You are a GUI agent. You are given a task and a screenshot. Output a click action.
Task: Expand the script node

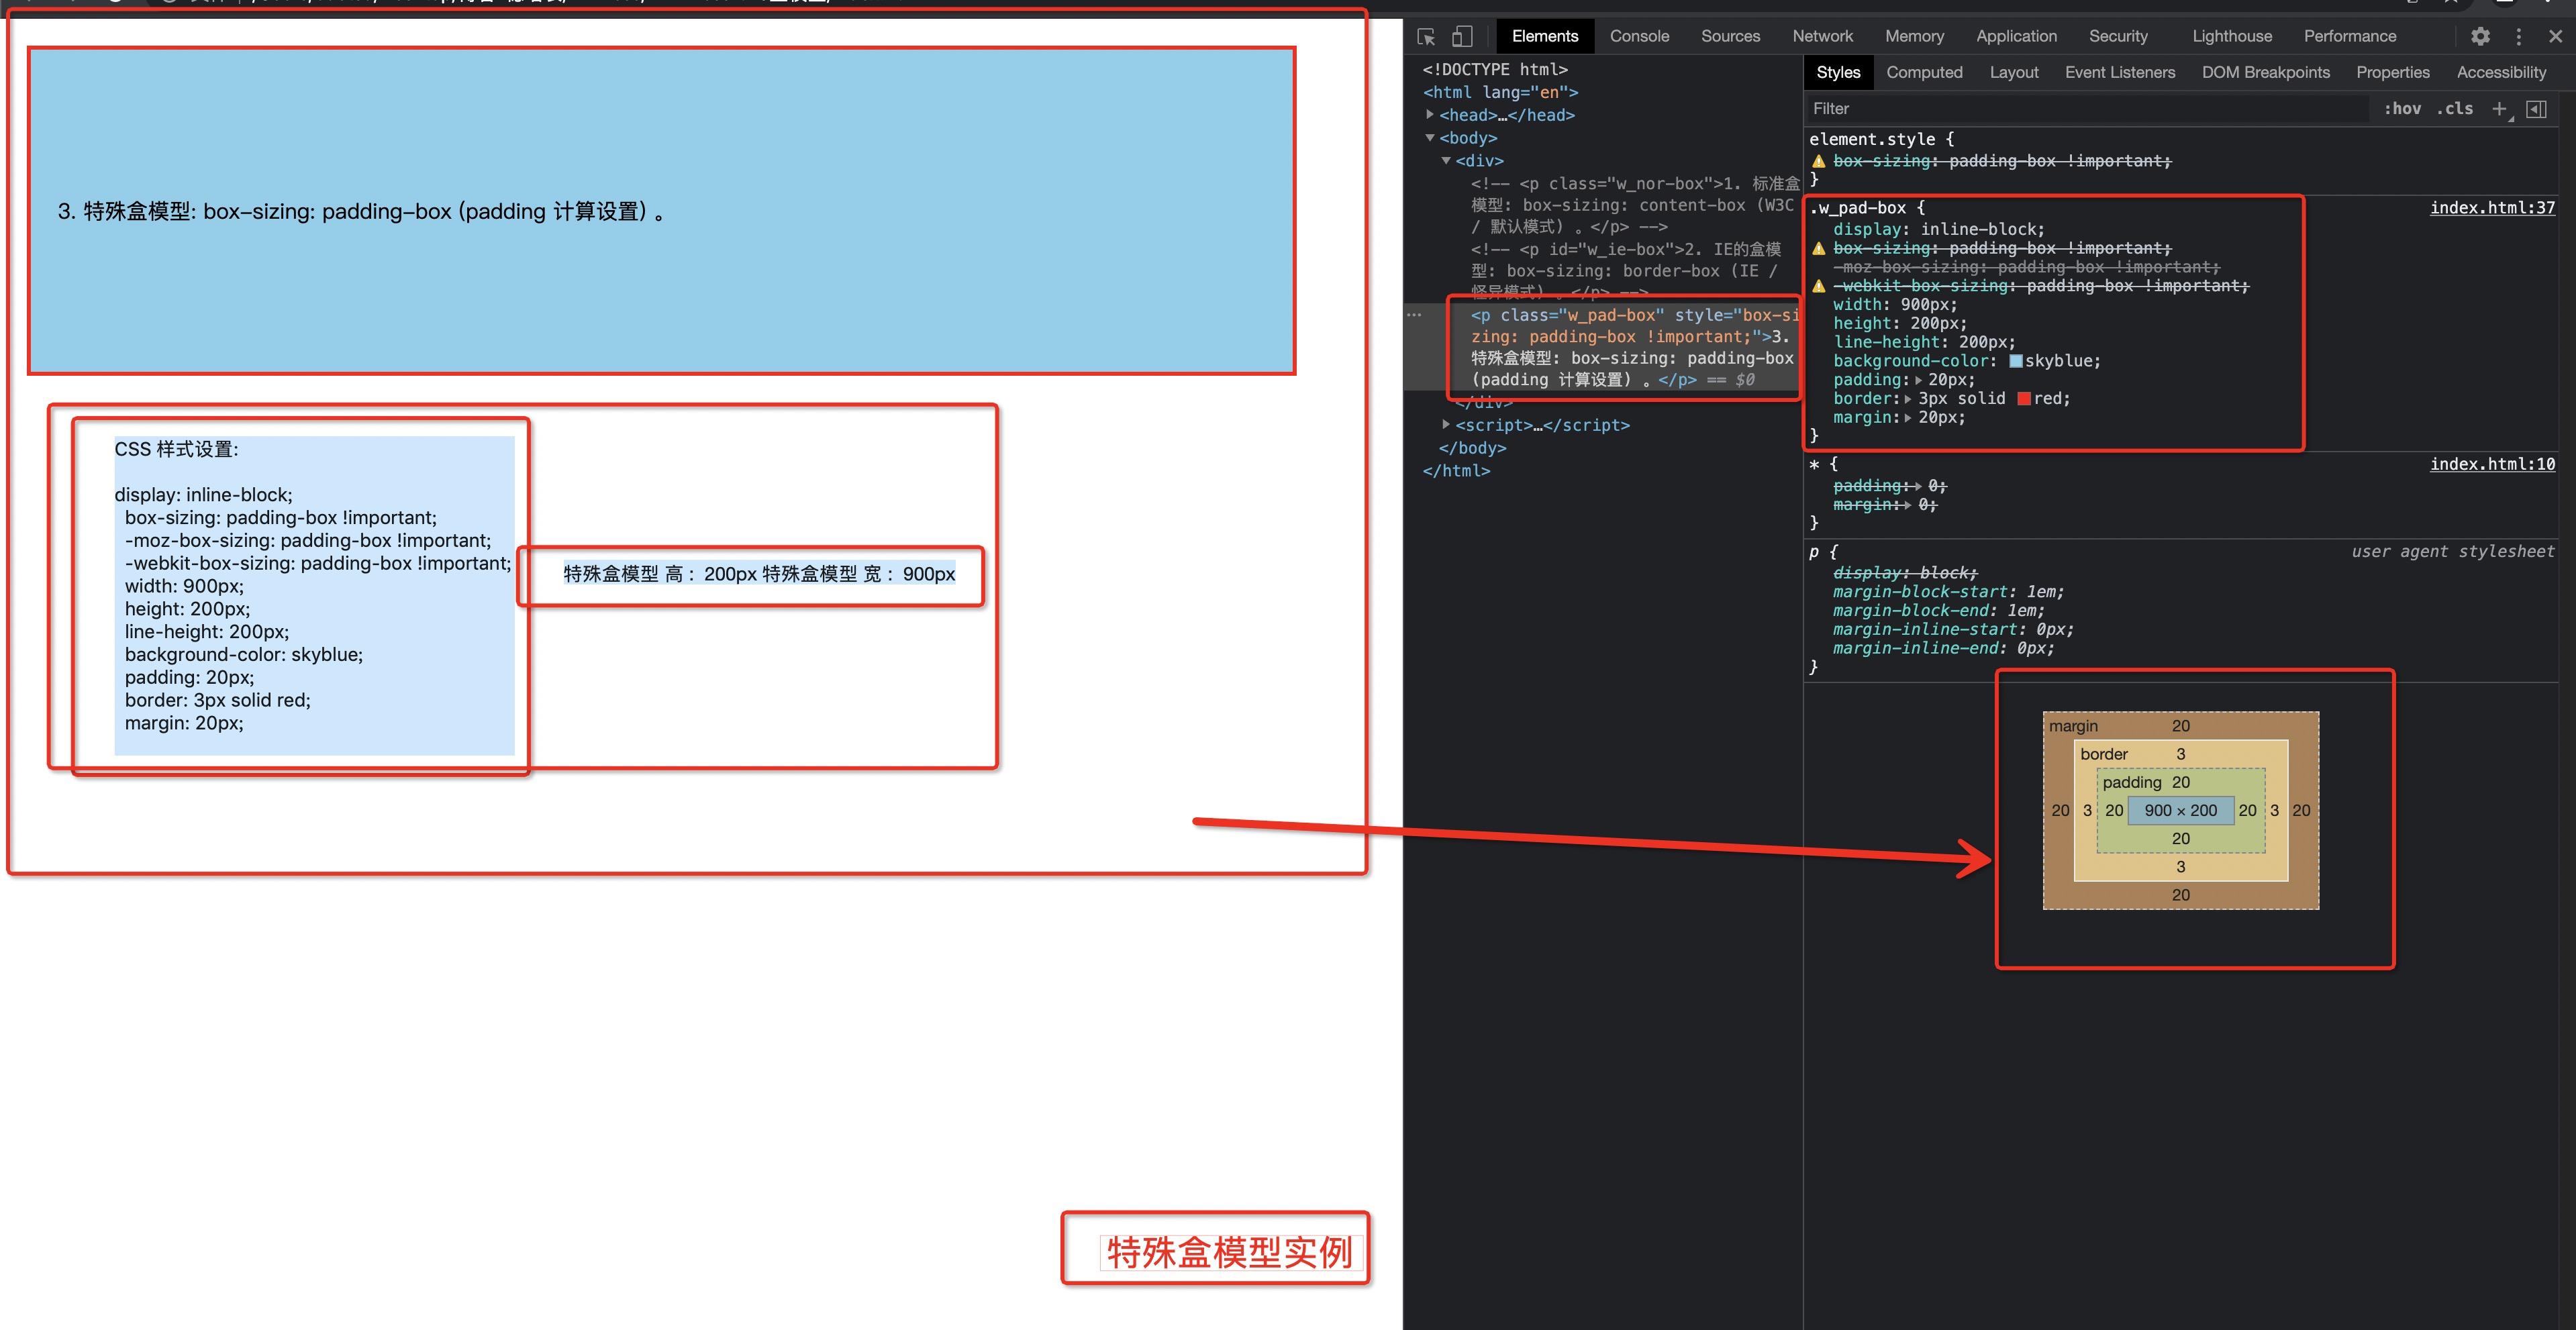tap(1446, 425)
